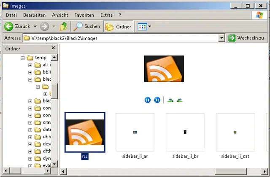The height and width of the screenshot is (177, 270).
Task: Show previous image in filmstrip
Action: point(148,100)
